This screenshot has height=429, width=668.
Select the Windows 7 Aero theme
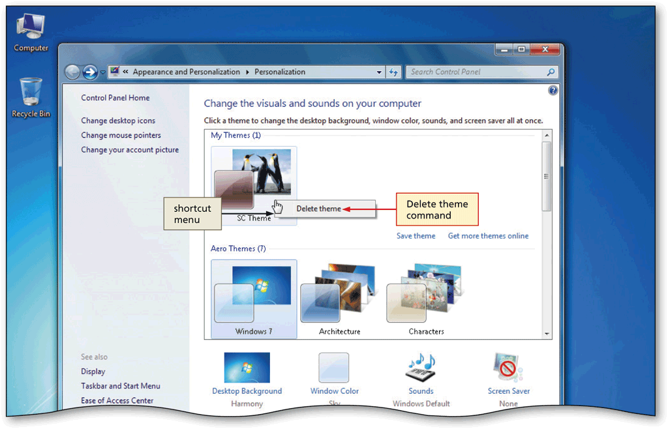point(254,299)
